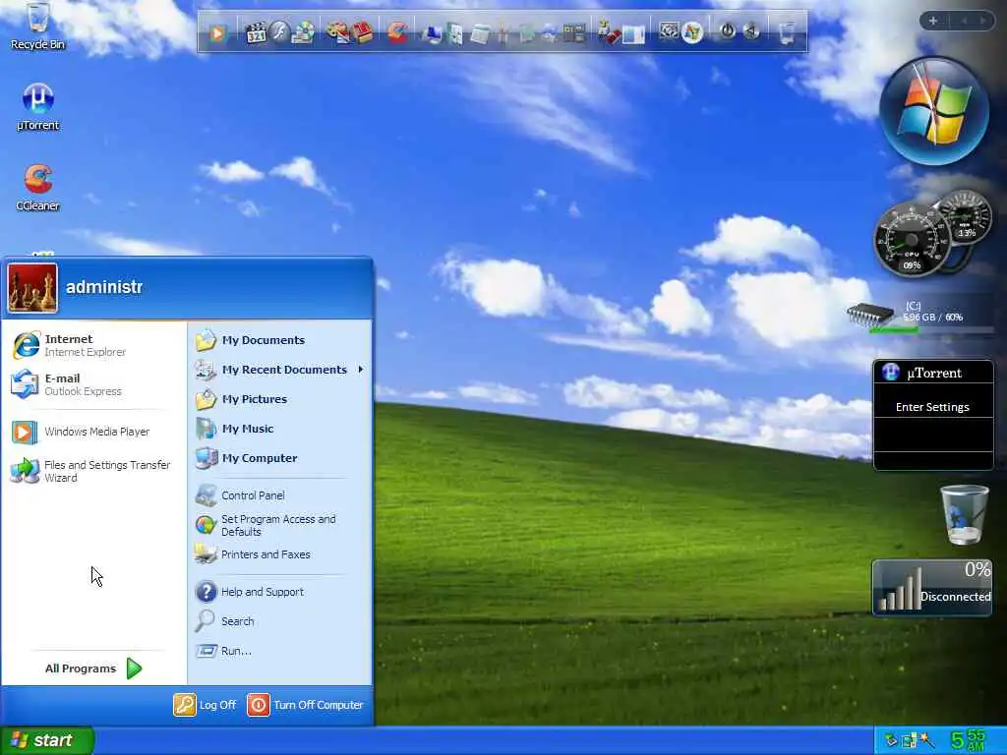Screen dimensions: 1007x755
Task: Expand All Programs list
Action: pos(93,668)
